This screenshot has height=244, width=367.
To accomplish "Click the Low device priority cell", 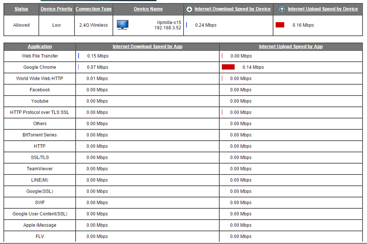I will tap(57, 25).
